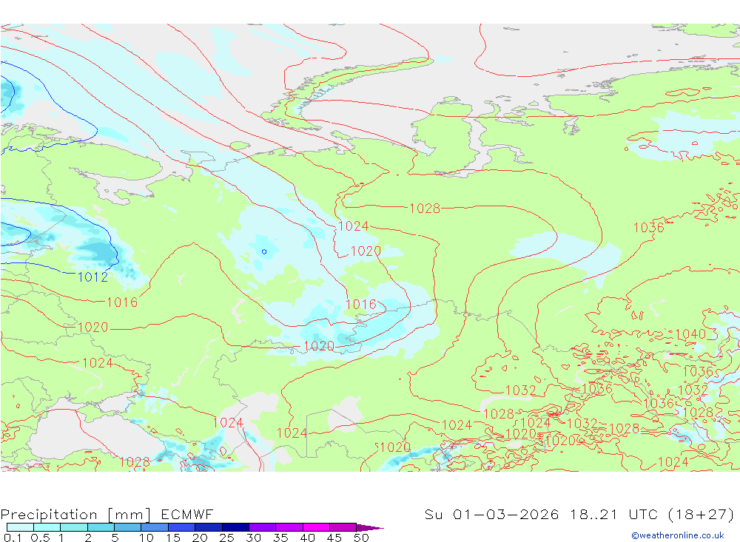This screenshot has height=542, width=740.
Task: Pick the 40–45 mm legend color
Action: coord(316,527)
